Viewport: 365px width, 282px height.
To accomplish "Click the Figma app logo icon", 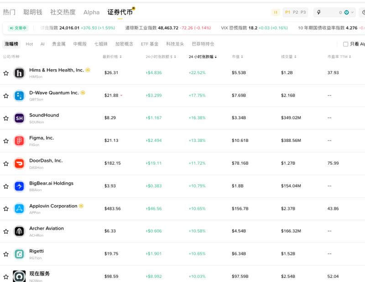I will [x=19, y=141].
